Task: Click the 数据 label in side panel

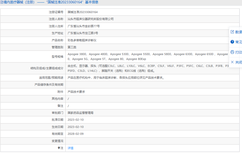Action: pos(238,32)
